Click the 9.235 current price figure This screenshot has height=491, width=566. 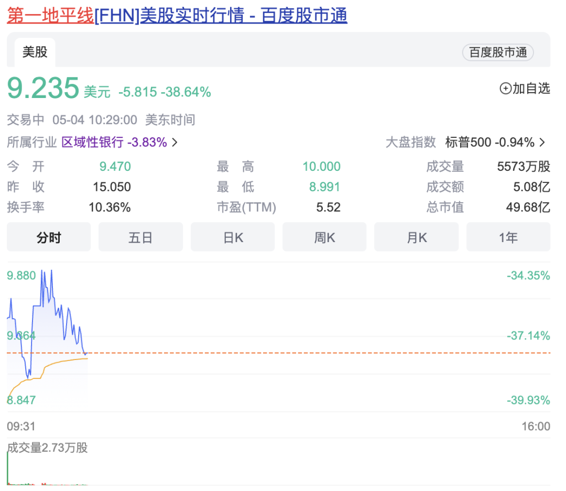point(43,88)
